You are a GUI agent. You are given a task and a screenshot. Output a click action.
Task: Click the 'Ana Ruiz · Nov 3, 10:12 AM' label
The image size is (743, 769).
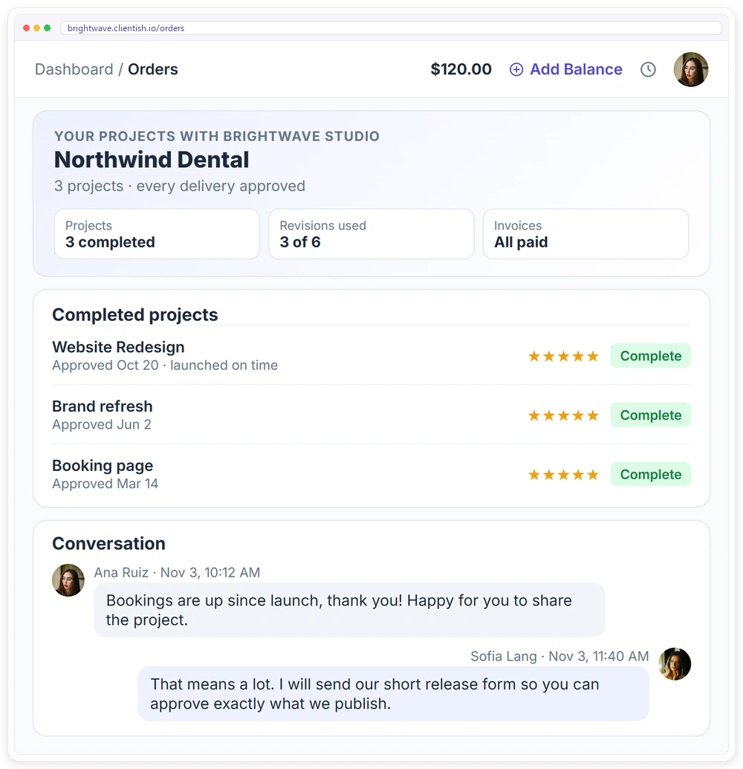[177, 572]
